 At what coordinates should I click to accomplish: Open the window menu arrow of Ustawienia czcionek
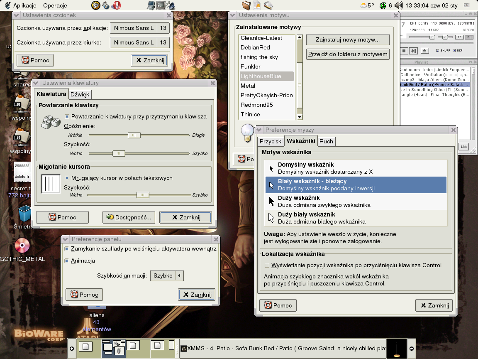17,15
